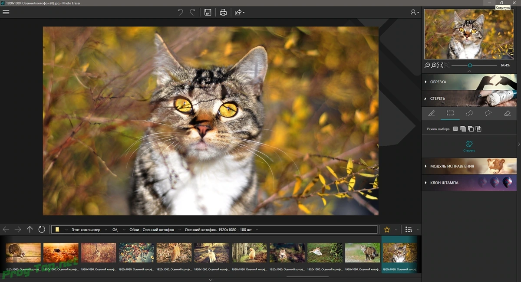Choose intersect selection mode
Image resolution: width=521 pixels, height=282 pixels.
tap(478, 129)
